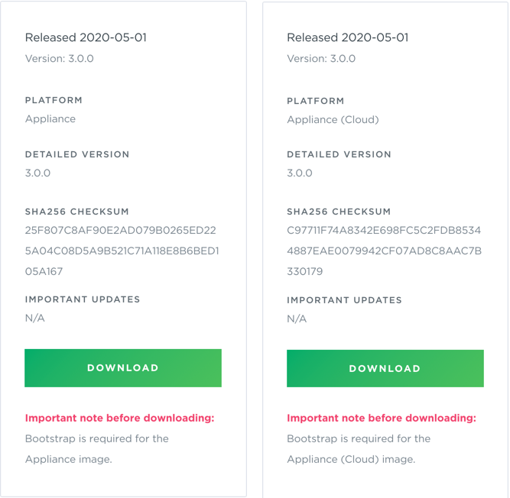
Task: Click the SHA256 checksum starting with C97711F7
Action: pos(383,251)
